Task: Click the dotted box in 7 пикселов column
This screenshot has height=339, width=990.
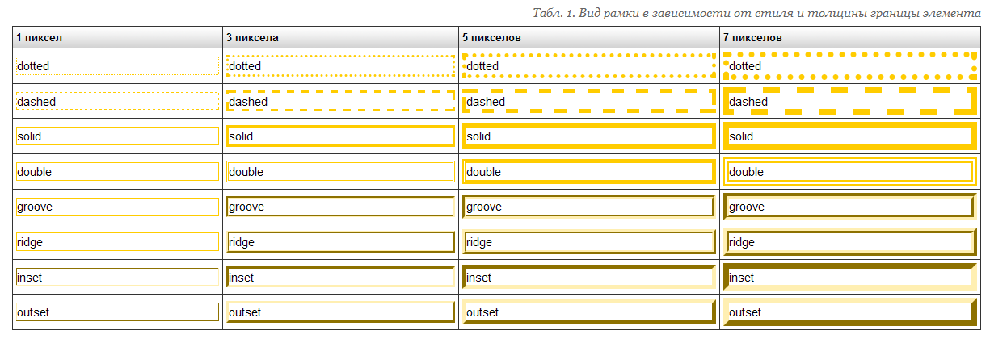Action: [x=850, y=66]
